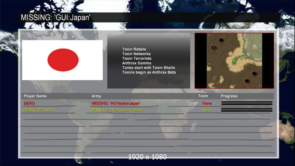The width and height of the screenshot is (295, 166).
Task: Click DESKTOP-OSTN's loading progress bar
Action: (247, 110)
